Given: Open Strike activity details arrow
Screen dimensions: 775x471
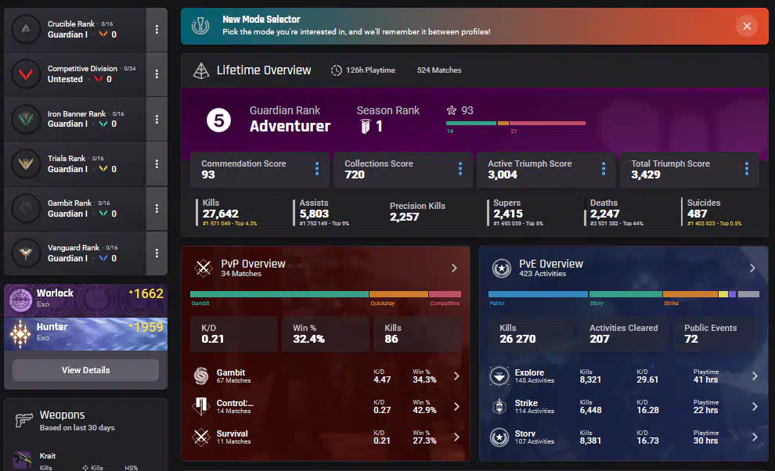Looking at the screenshot, I should [755, 406].
